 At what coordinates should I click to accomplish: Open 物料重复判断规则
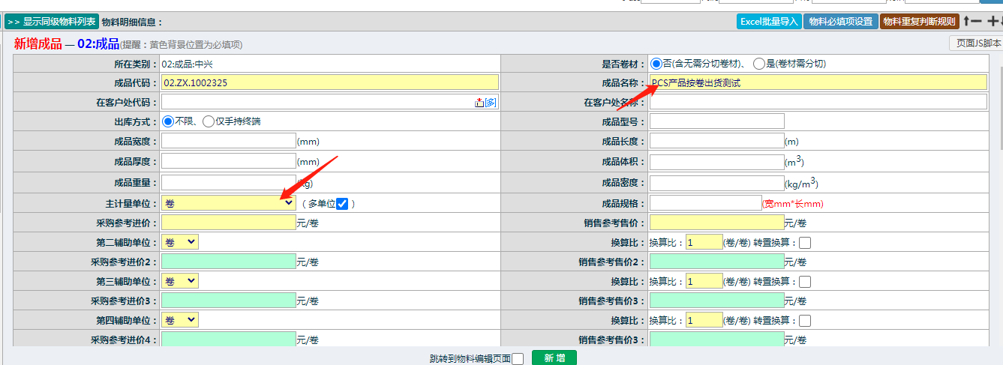(x=920, y=21)
